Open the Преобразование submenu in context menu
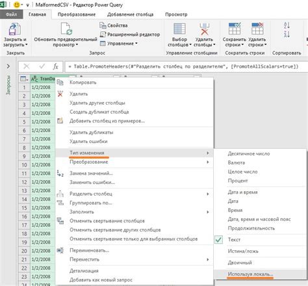308x286 pixels. pos(135,162)
